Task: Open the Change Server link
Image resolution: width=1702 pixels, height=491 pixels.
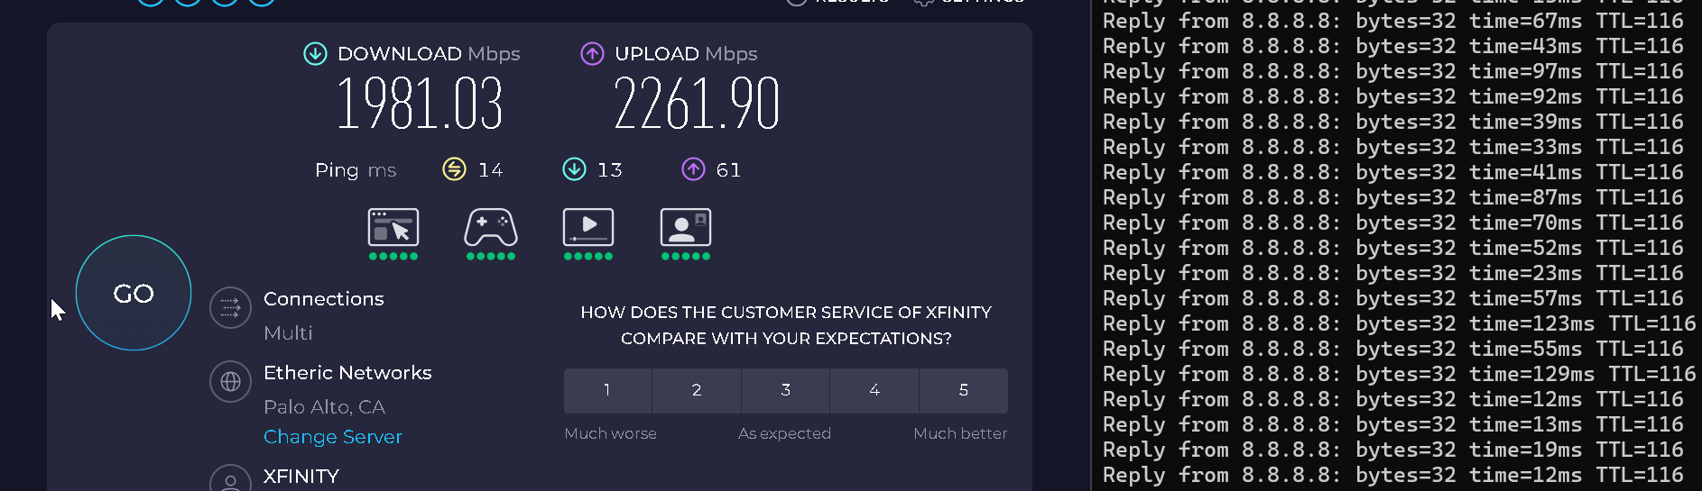Action: click(x=333, y=437)
